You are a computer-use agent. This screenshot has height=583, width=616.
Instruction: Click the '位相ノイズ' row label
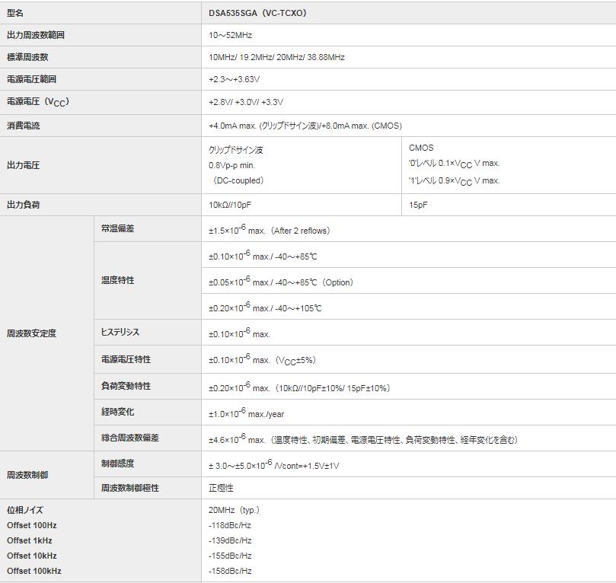point(25,510)
